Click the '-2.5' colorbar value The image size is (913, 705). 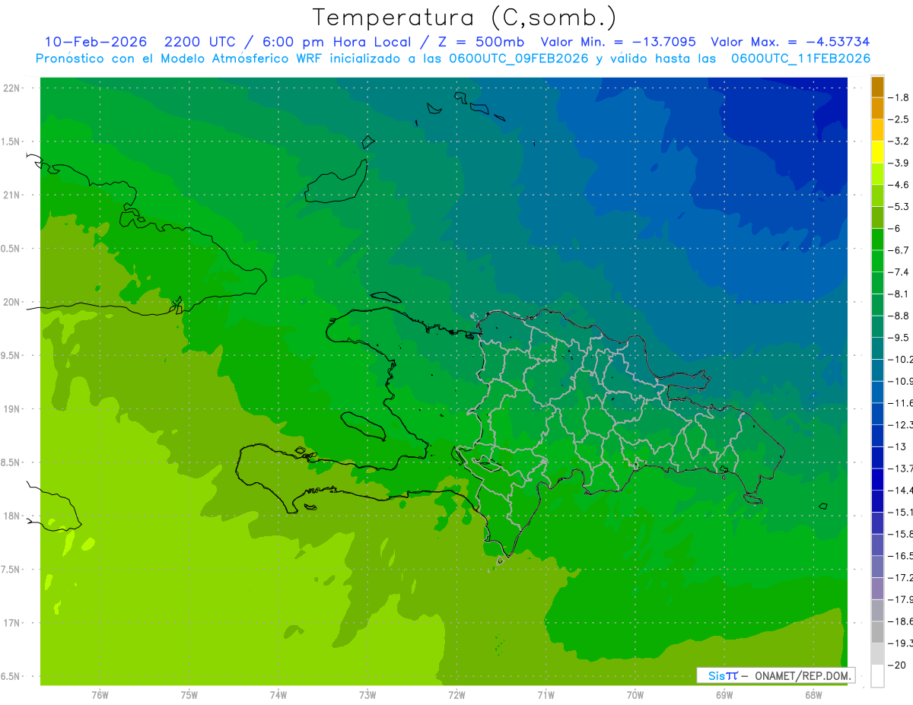(899, 119)
